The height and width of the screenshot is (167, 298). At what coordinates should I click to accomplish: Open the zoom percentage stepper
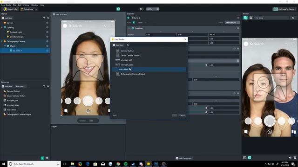(x=158, y=9)
